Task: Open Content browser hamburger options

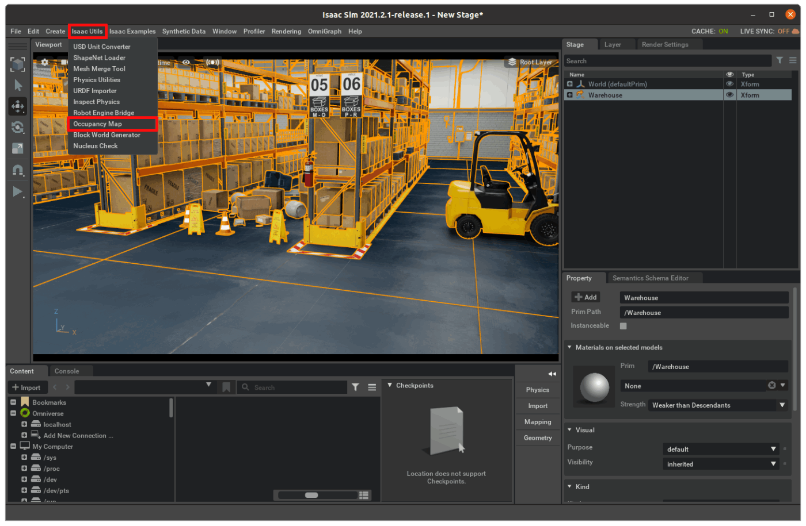Action: point(372,387)
